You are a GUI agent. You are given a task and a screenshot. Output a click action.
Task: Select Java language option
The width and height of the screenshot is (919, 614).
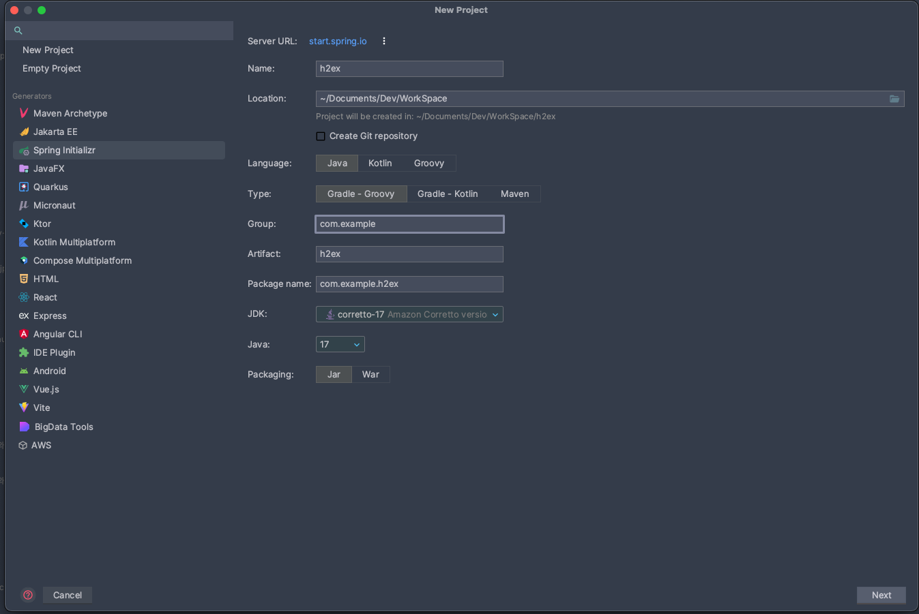click(x=337, y=164)
